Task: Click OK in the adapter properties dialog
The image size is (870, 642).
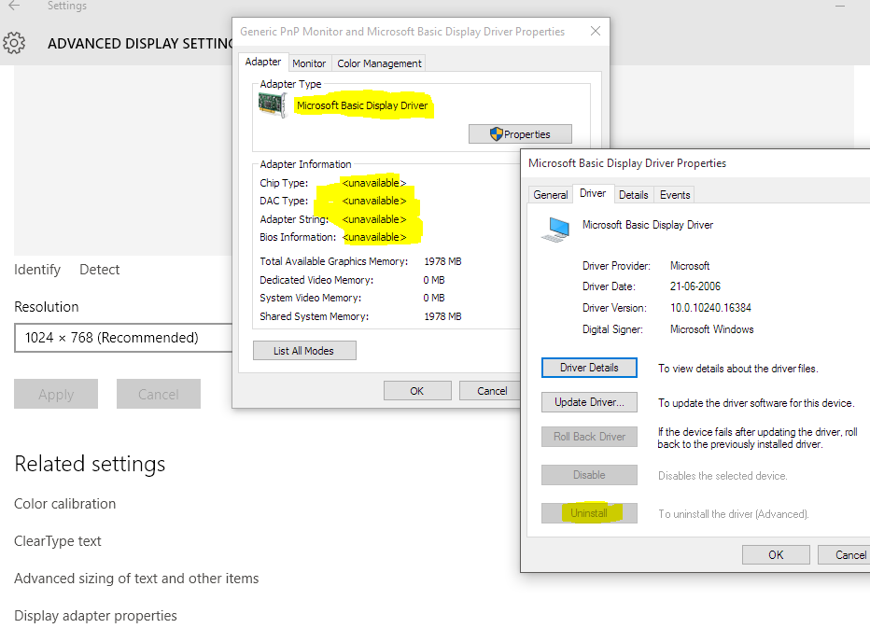Action: pyautogui.click(x=417, y=391)
